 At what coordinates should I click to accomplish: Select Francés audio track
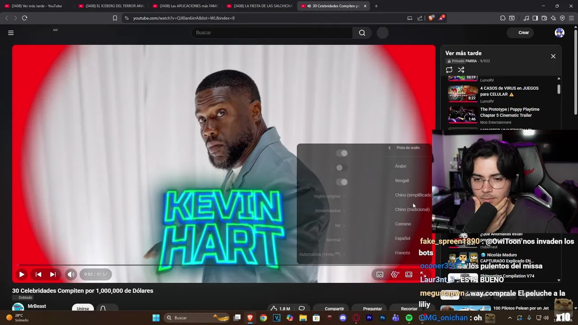pos(402,253)
